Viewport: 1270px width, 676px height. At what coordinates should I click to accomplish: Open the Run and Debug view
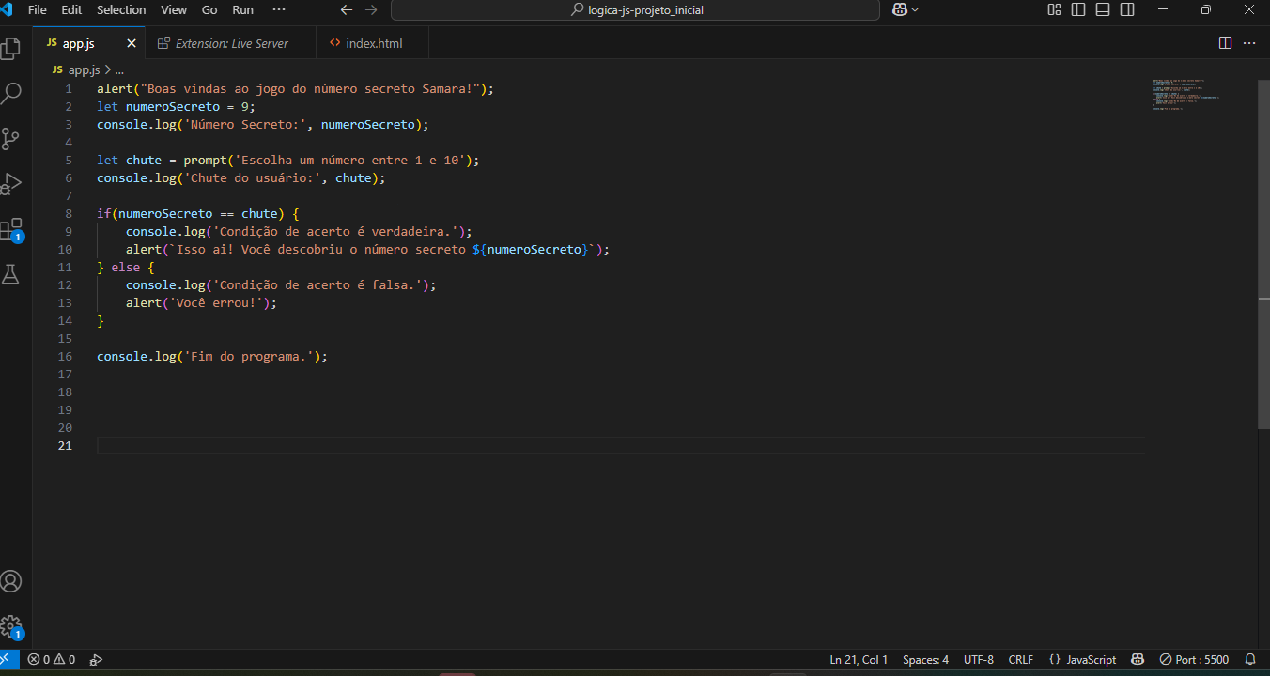pos(11,184)
